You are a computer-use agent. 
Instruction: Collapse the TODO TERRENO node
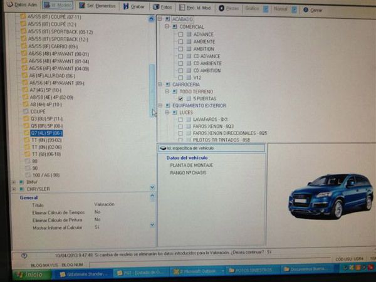[167, 91]
